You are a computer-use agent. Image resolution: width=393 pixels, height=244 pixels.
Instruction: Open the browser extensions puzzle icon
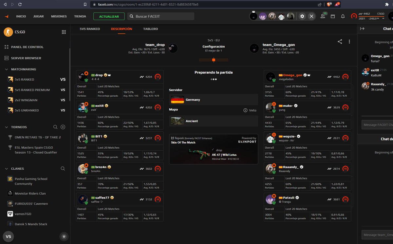[x=387, y=5]
